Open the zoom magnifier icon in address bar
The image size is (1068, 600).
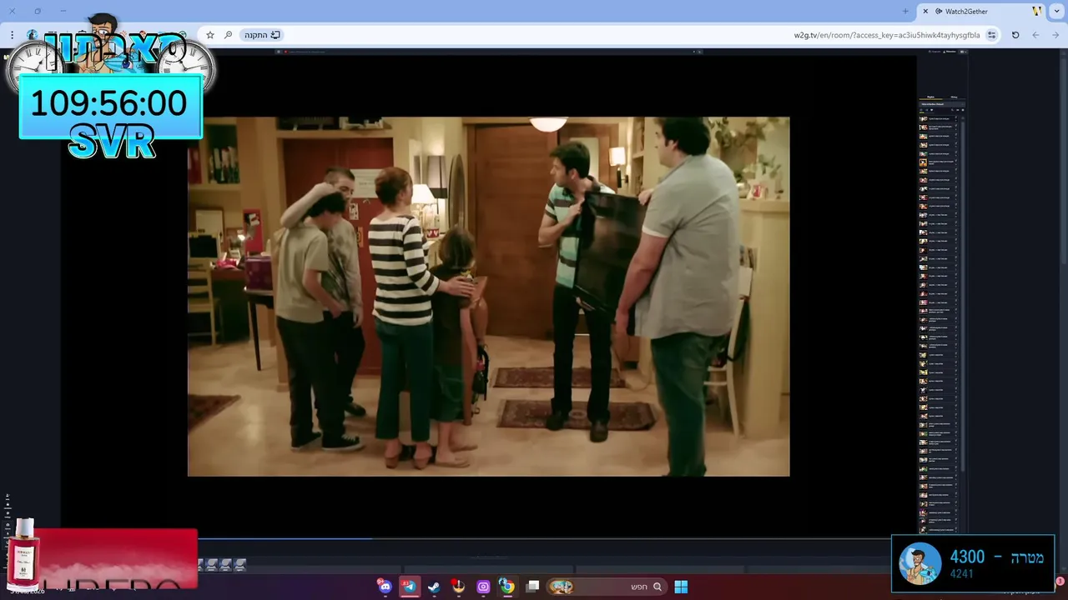(228, 35)
